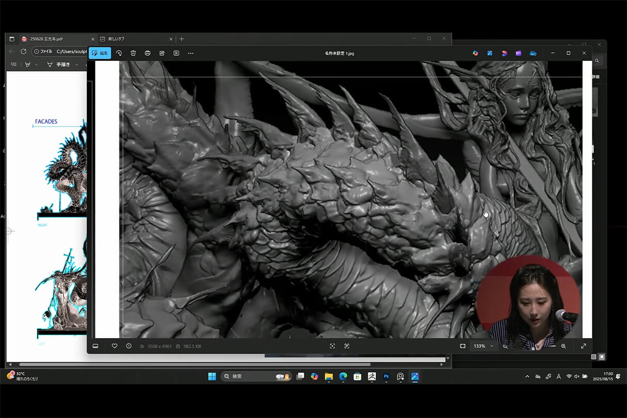Open Photoshop from the taskbar
Viewport: 627px width, 418px height.
click(x=386, y=377)
